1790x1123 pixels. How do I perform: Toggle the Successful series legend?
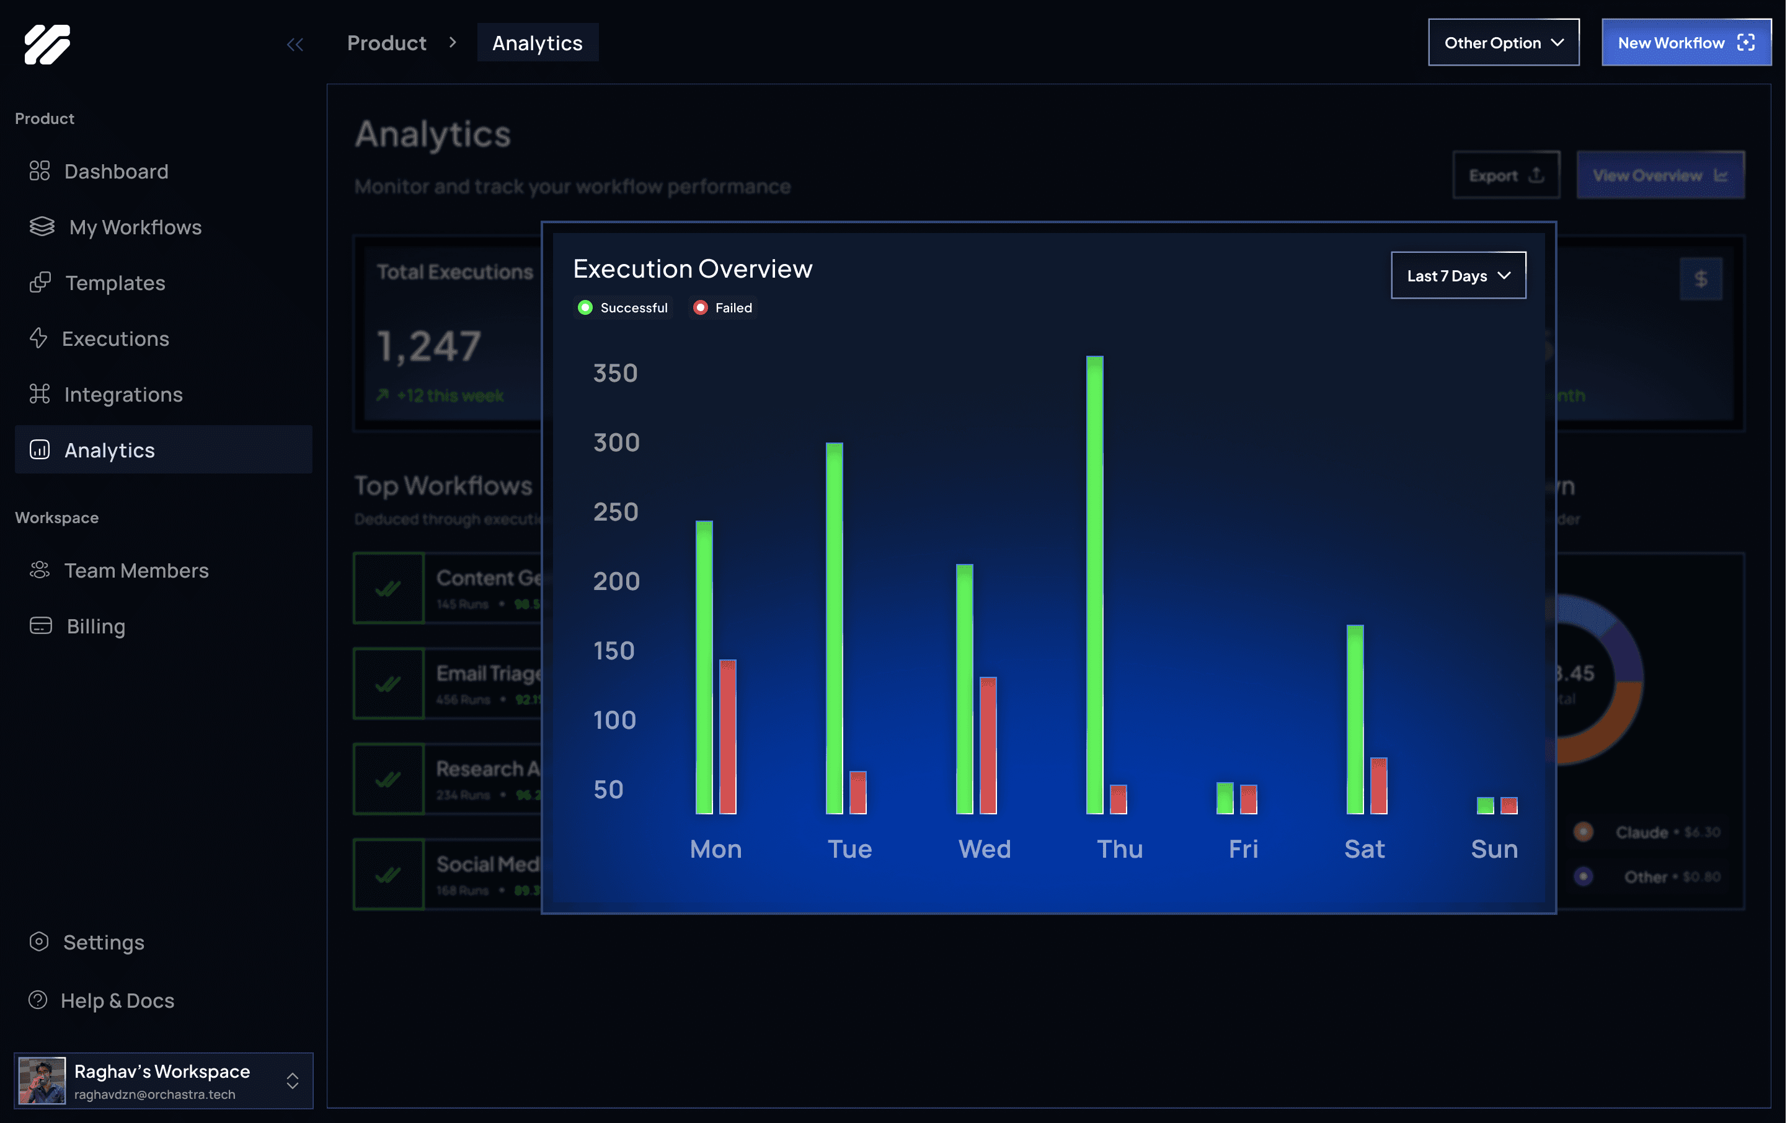pos(623,307)
